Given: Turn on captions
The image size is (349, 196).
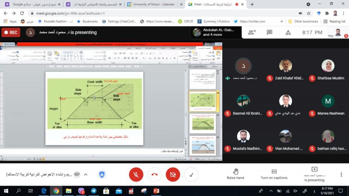Looking at the screenshot, I should 274,174.
